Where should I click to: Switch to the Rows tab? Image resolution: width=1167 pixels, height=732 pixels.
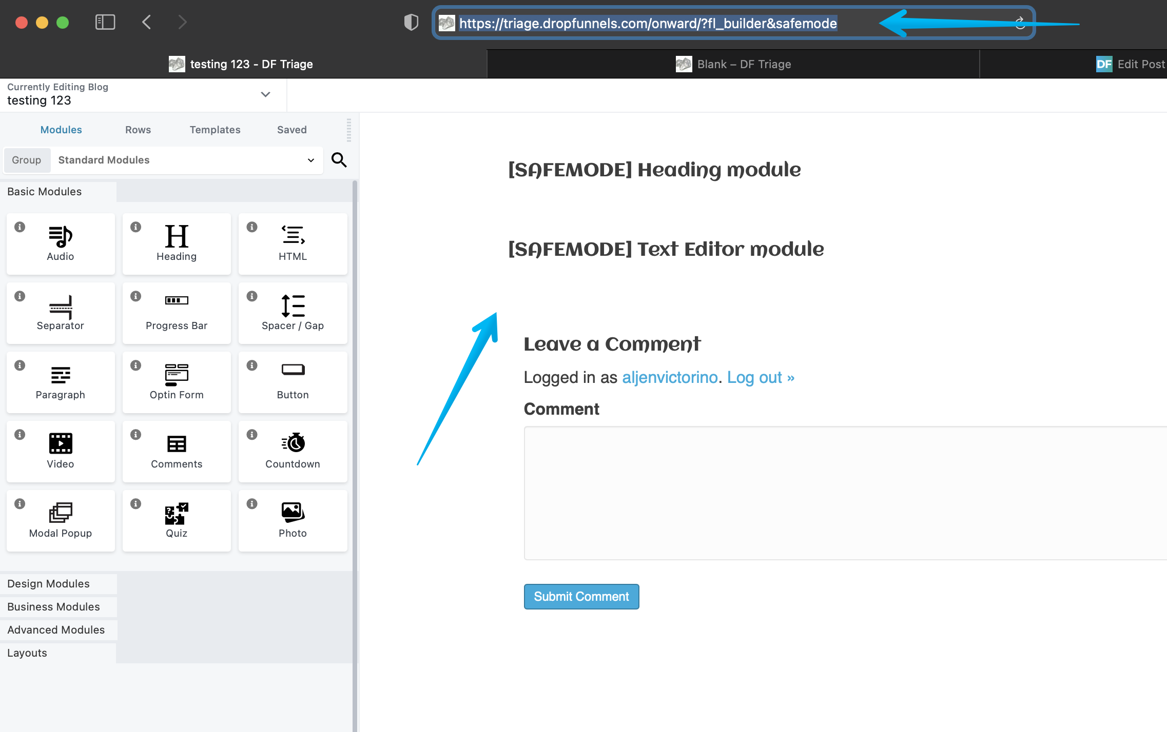click(138, 130)
